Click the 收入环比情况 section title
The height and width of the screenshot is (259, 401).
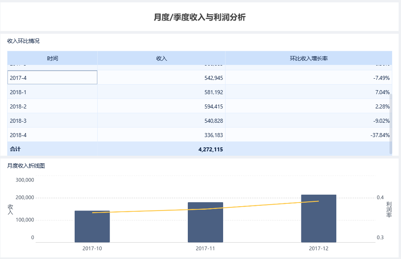click(23, 41)
